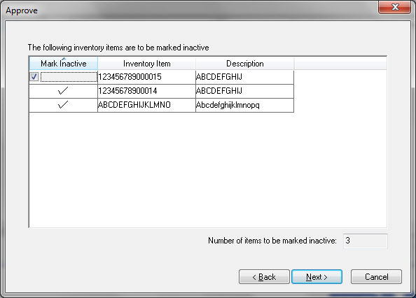Screen dimensions: 416x298
Task: Go to the Next step
Action: [317, 277]
